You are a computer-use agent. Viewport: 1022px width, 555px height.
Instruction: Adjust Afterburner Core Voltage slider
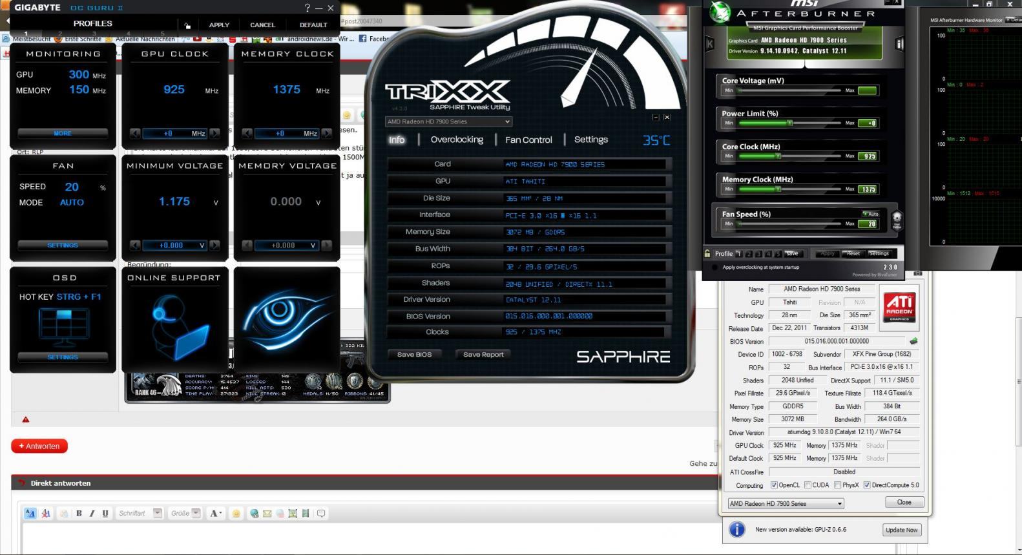tap(788, 90)
